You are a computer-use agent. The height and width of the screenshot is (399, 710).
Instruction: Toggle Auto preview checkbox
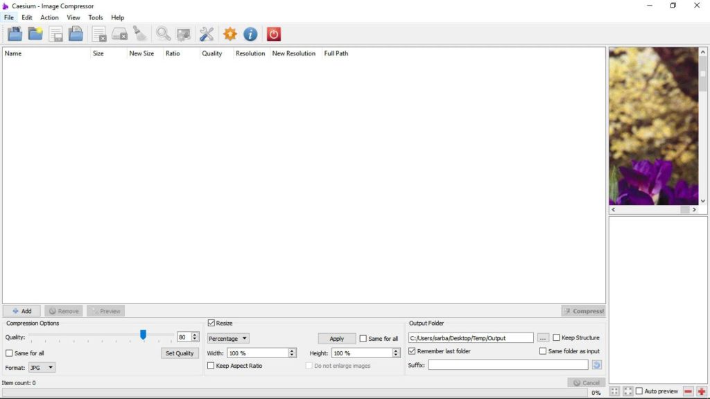639,391
